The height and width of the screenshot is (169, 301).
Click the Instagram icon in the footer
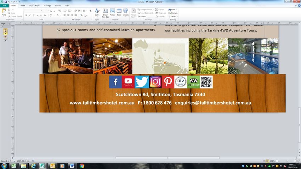coord(155,82)
